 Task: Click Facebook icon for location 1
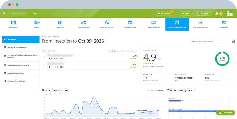point(49,59)
